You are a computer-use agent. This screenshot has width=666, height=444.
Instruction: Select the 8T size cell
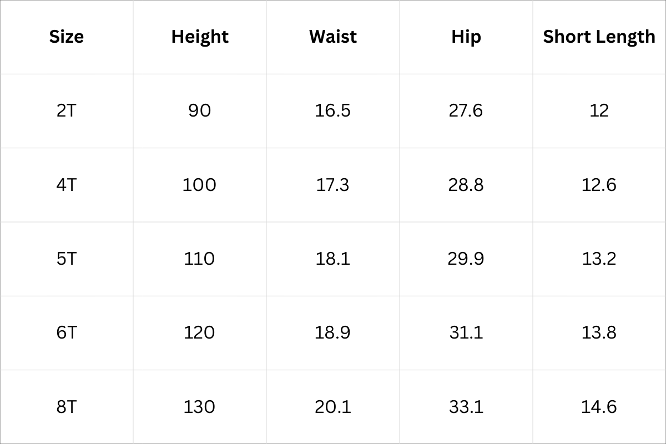[67, 407]
